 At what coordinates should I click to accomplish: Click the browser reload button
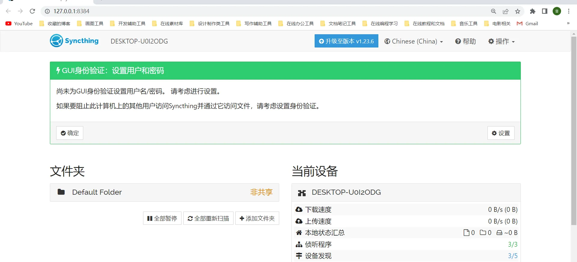pos(32,11)
